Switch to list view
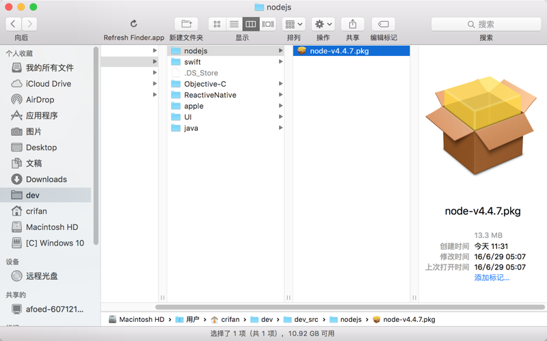Image resolution: width=547 pixels, height=341 pixels. [234, 24]
